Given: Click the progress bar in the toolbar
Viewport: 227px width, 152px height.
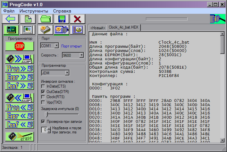Looking at the screenshot, I should (167, 19).
